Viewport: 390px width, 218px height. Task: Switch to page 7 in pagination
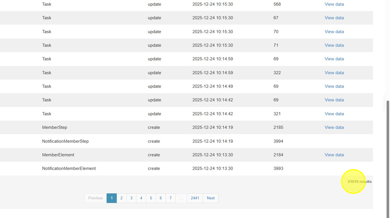(170, 198)
